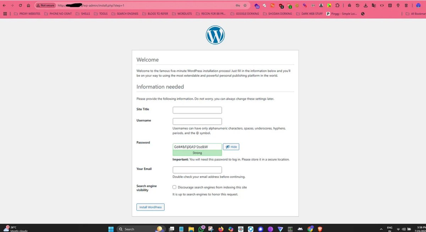Open the SHELLS bookmark folder
Image resolution: width=426 pixels, height=232 pixels.
(82, 14)
